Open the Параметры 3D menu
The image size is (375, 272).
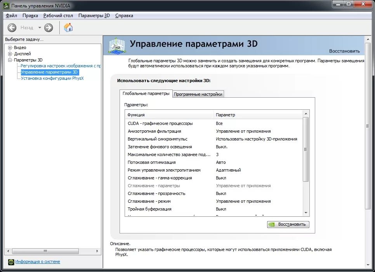(x=94, y=16)
